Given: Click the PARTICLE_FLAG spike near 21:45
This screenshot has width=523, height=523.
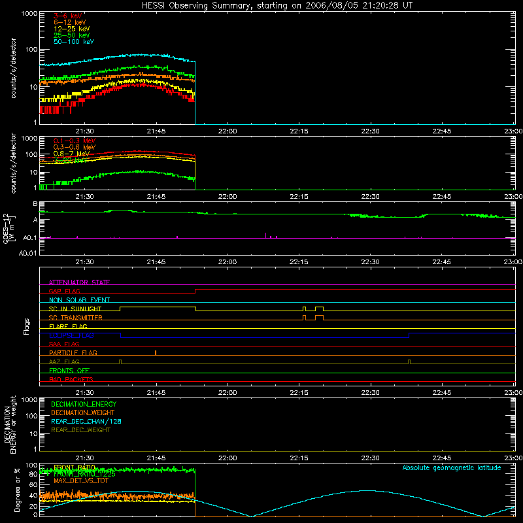Looking at the screenshot, I should [x=156, y=353].
